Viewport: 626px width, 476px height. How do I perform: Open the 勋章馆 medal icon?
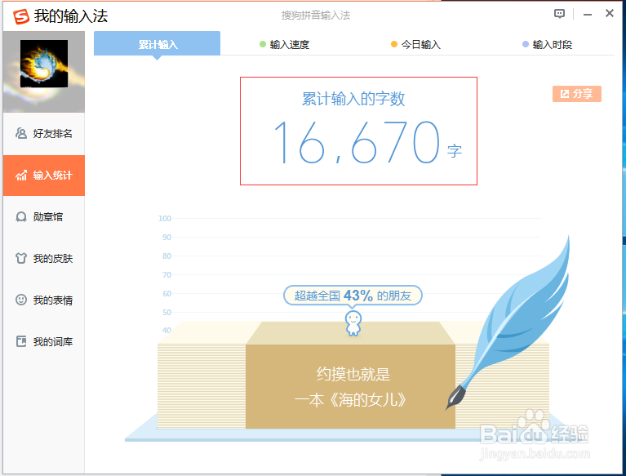click(20, 217)
